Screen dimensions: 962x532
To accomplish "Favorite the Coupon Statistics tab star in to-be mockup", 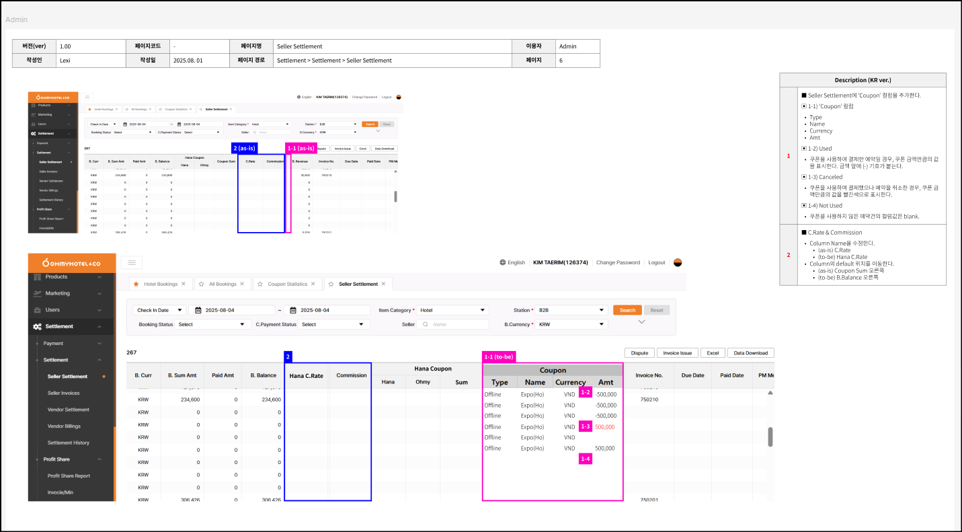I will tap(261, 284).
